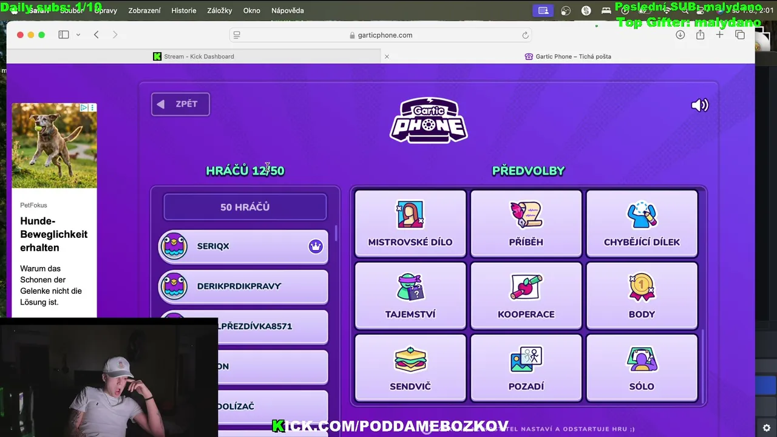The height and width of the screenshot is (437, 777).
Task: Click the PetFokus advertiser name
Action: pos(33,205)
